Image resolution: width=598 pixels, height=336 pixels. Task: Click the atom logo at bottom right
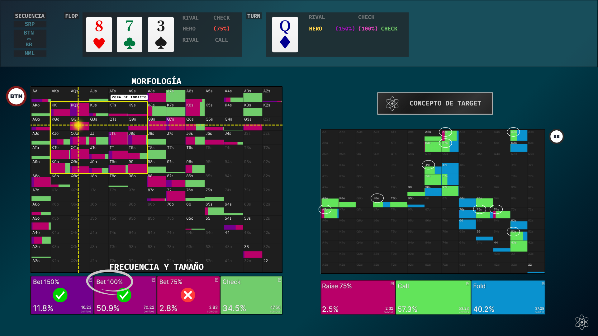581,322
